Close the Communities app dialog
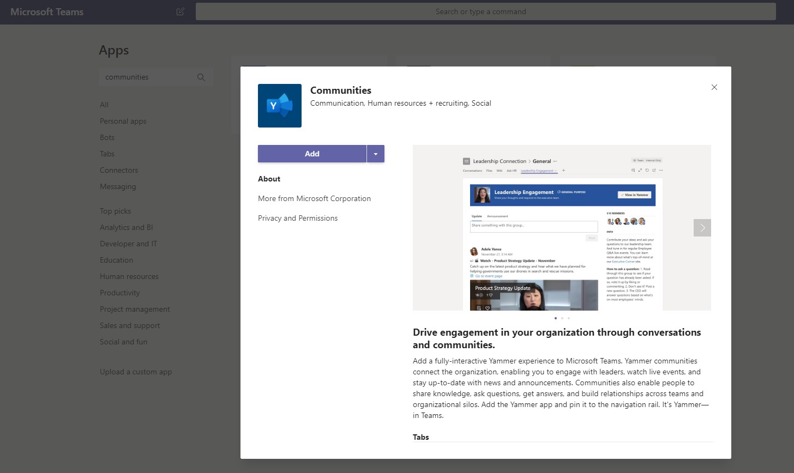Viewport: 794px width, 473px height. point(714,87)
